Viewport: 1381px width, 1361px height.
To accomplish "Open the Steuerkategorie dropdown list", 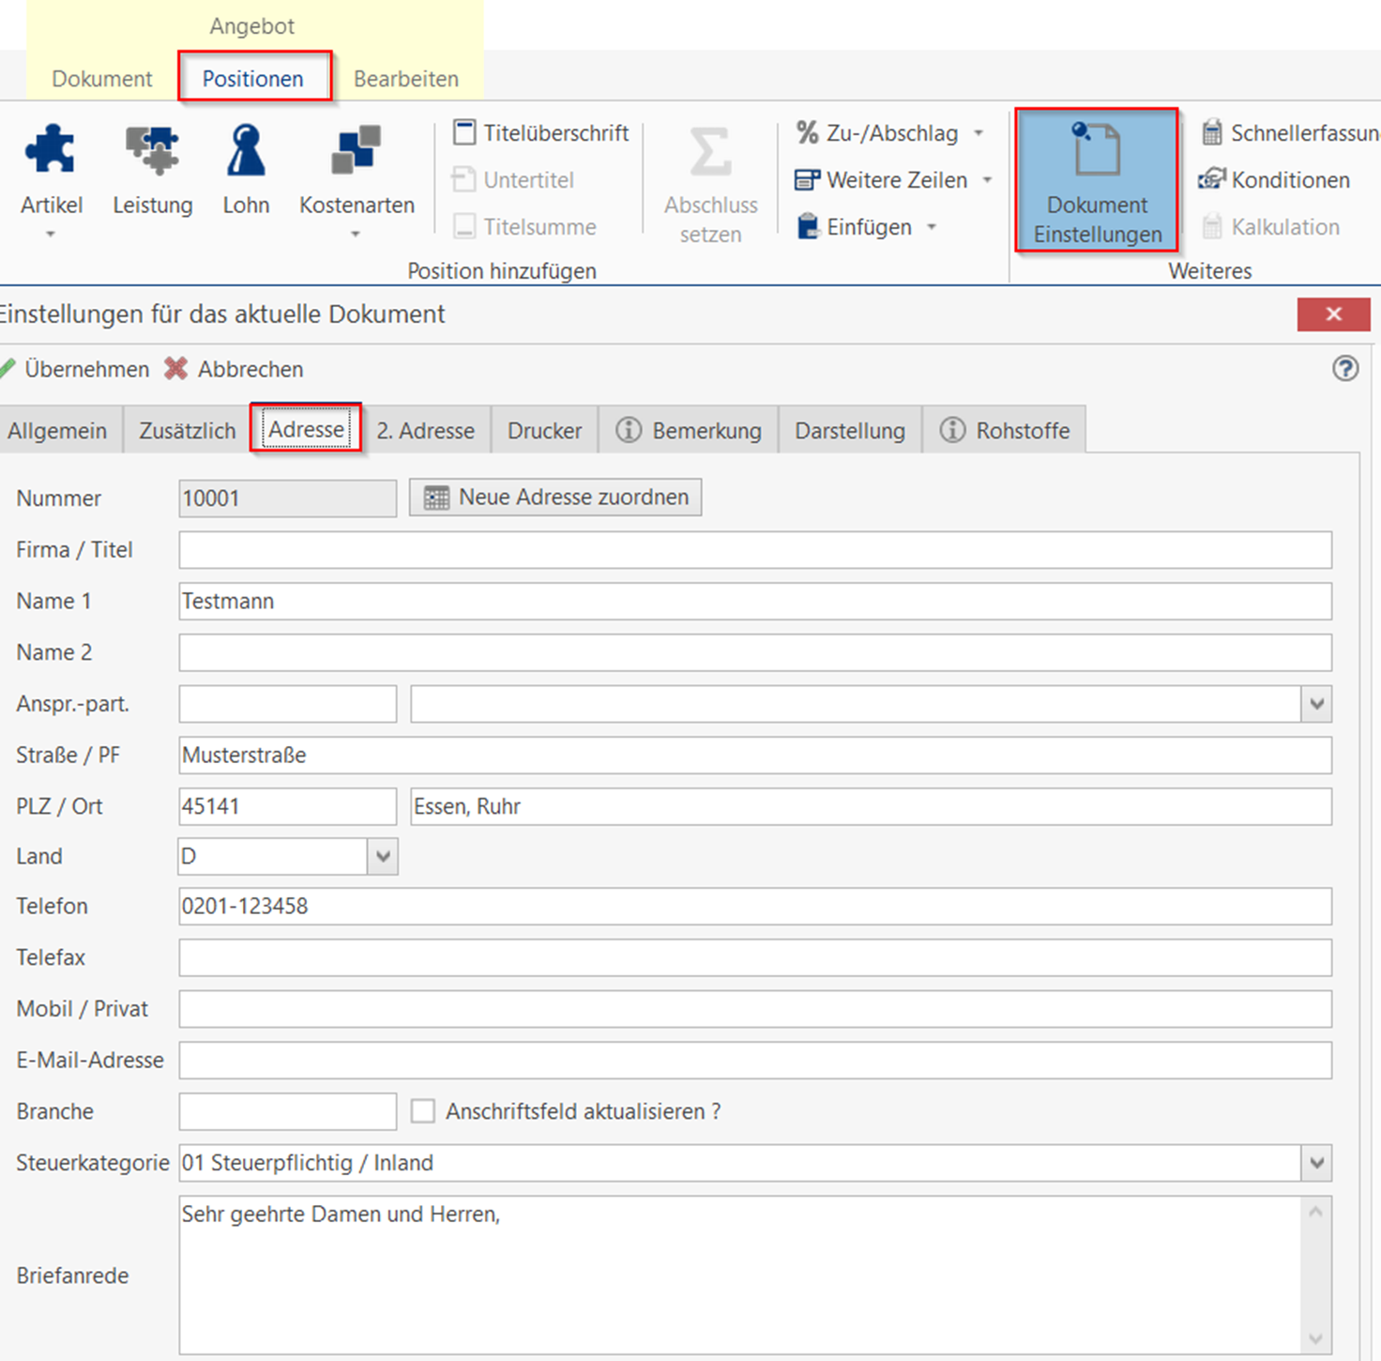I will (1316, 1163).
